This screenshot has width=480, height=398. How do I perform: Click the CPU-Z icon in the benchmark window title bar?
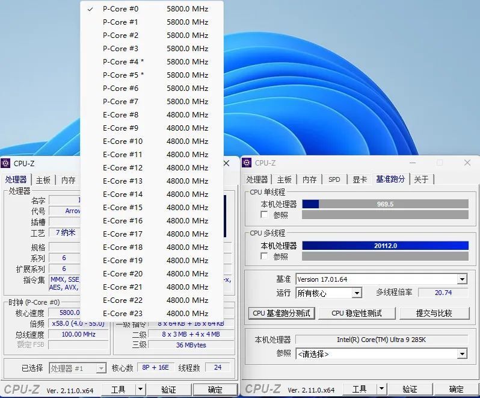tap(247, 163)
